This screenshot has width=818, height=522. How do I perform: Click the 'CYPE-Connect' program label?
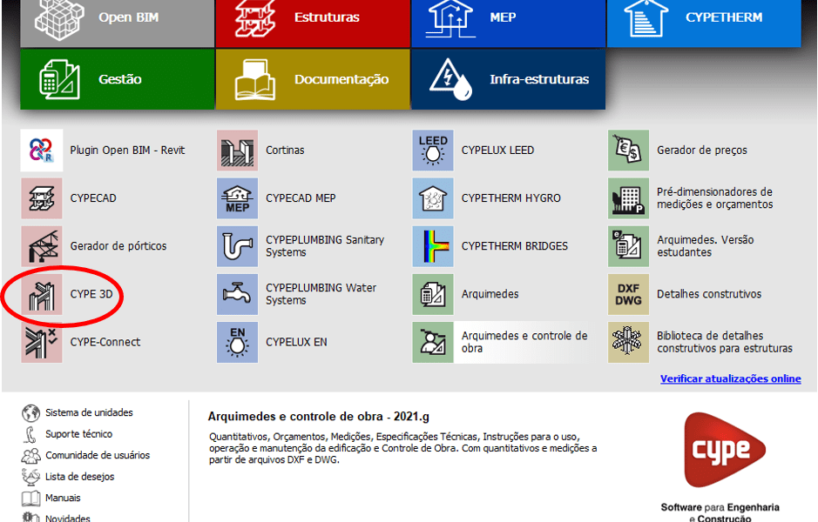[x=105, y=342]
